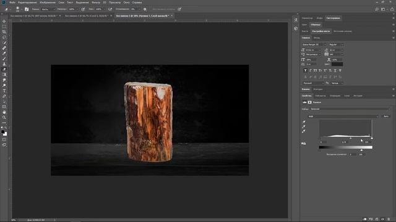This screenshot has height=222, width=396.
Task: Click the recalculate histogram warning icon
Action: (x=304, y=143)
